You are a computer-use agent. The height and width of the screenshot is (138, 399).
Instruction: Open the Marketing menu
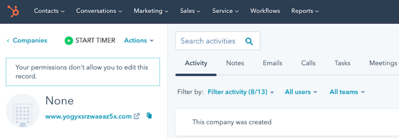[151, 11]
